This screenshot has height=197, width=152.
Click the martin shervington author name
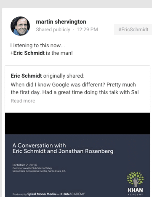[x=61, y=22]
